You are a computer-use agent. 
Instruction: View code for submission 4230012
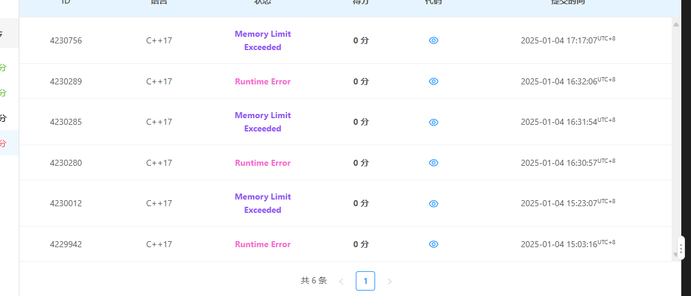434,204
